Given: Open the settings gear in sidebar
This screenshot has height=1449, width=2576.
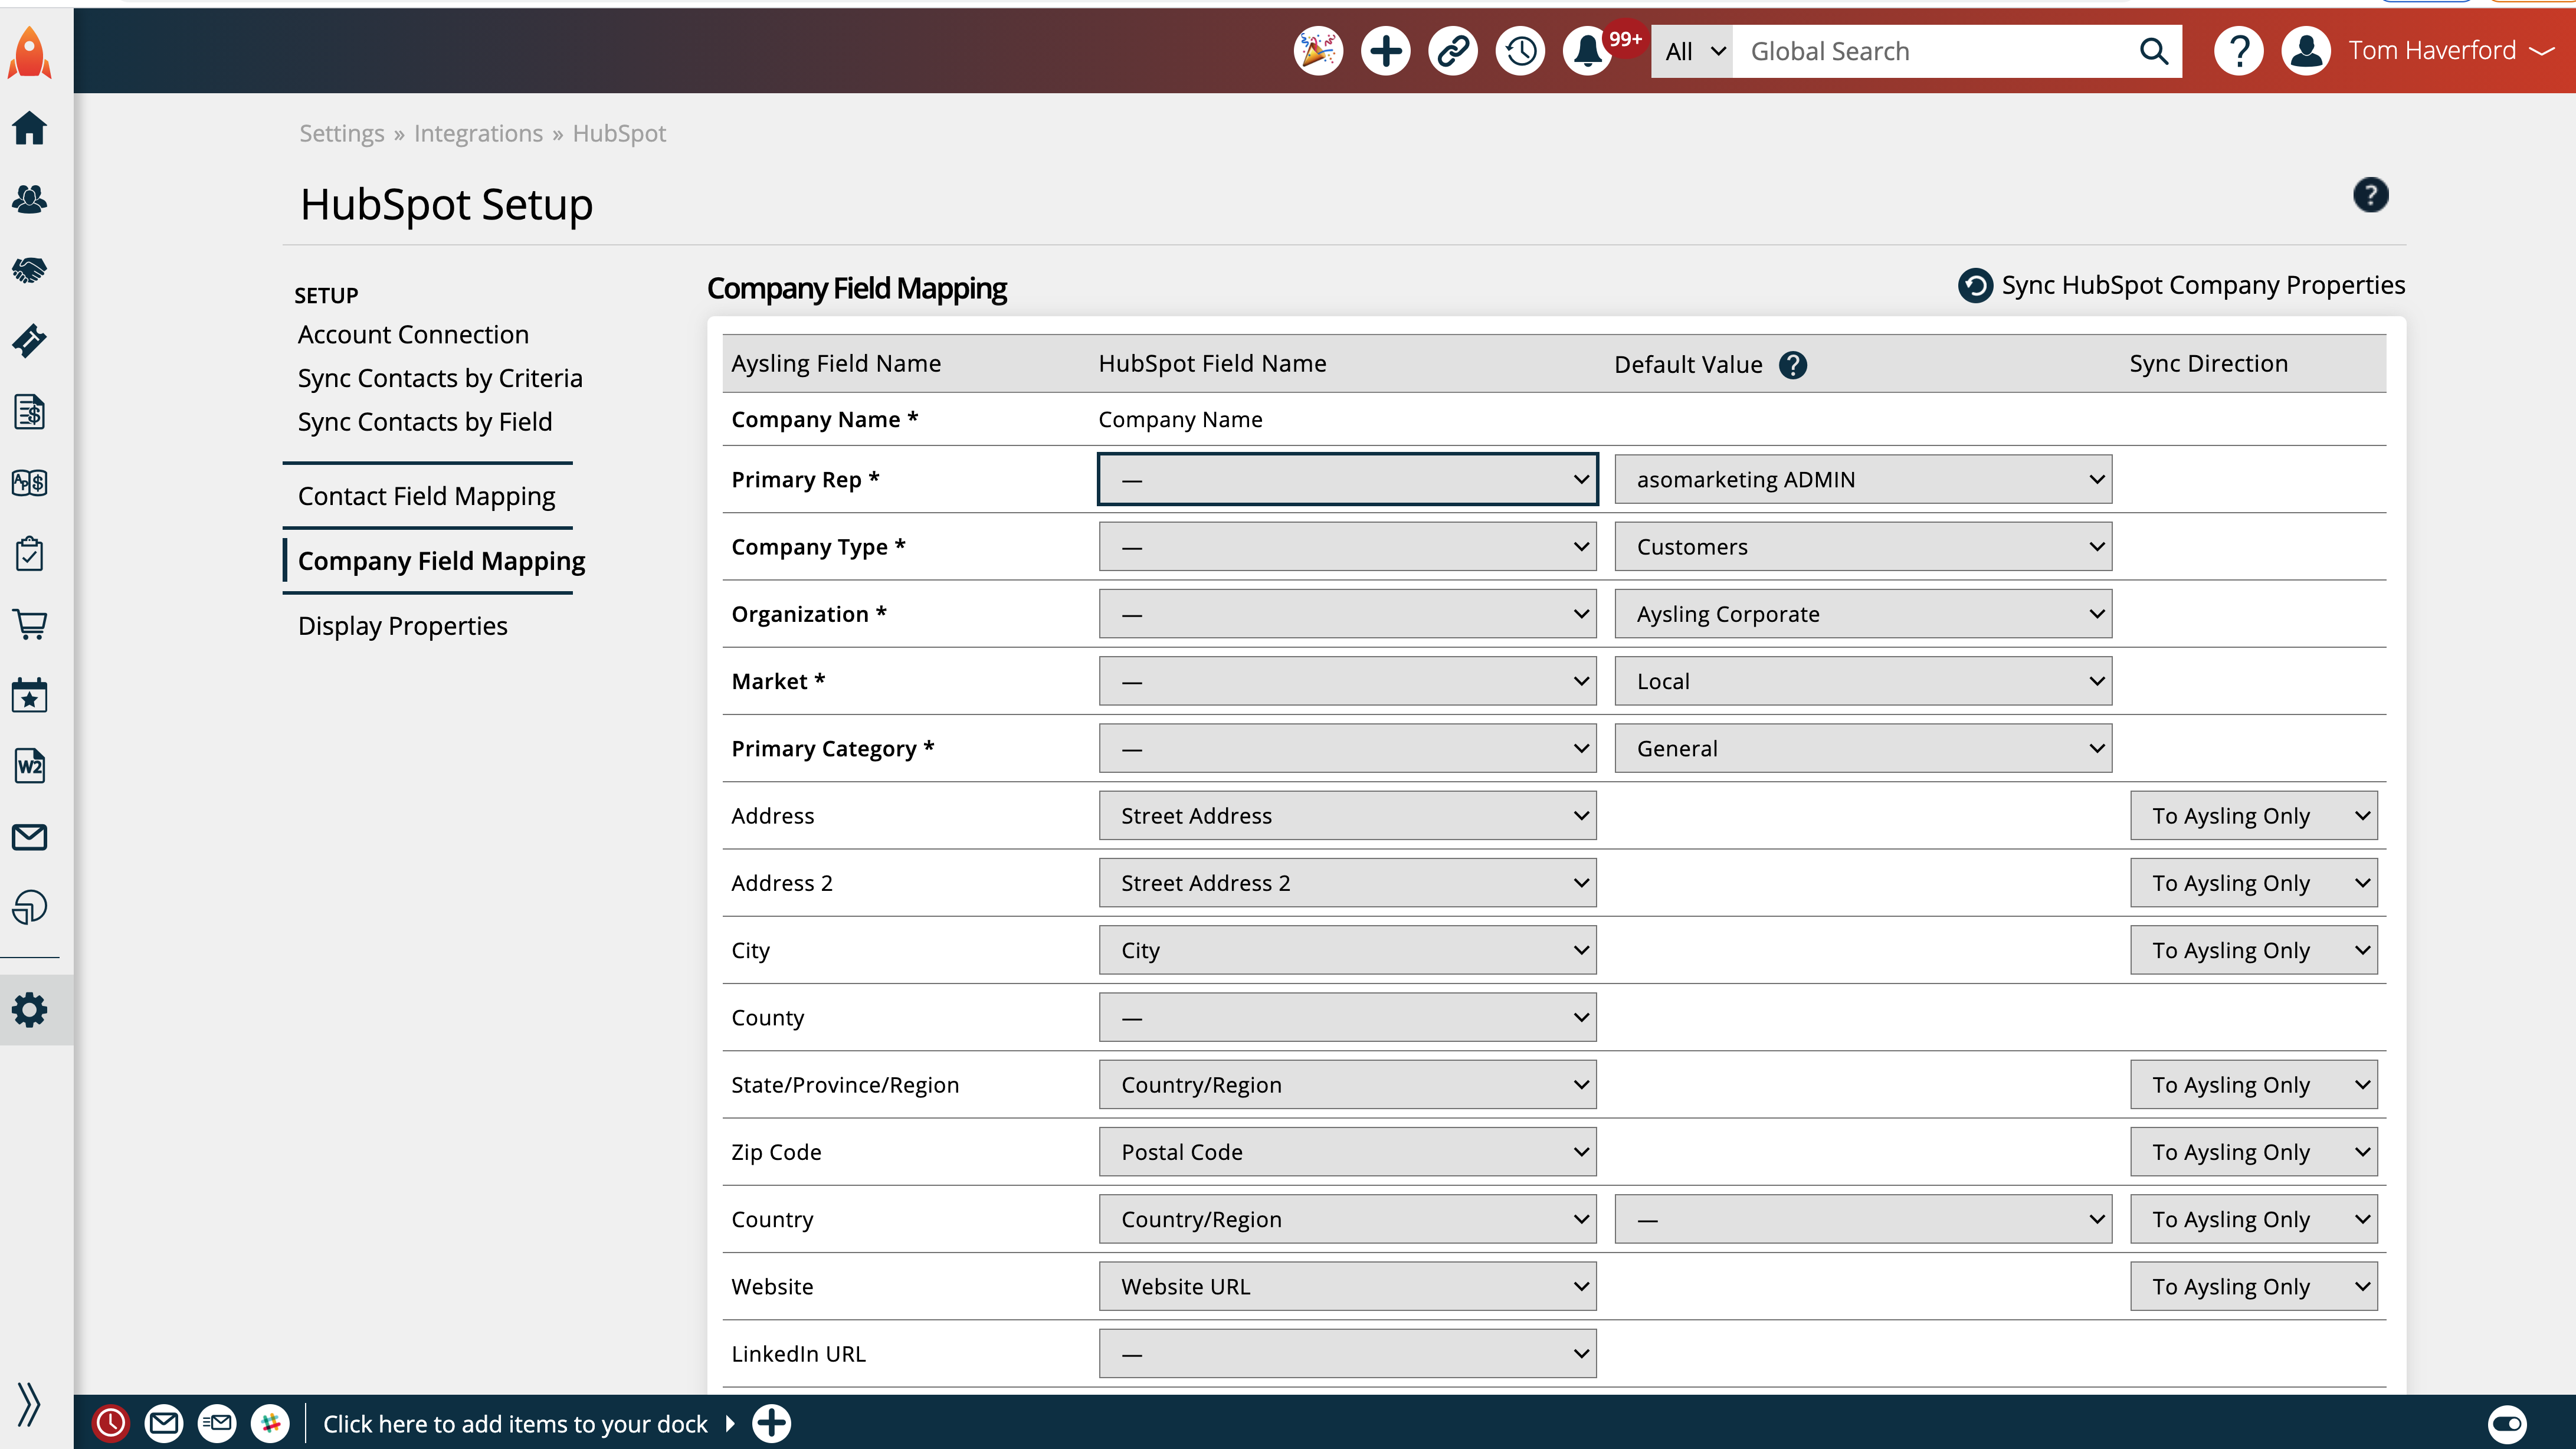Looking at the screenshot, I should click(30, 1010).
